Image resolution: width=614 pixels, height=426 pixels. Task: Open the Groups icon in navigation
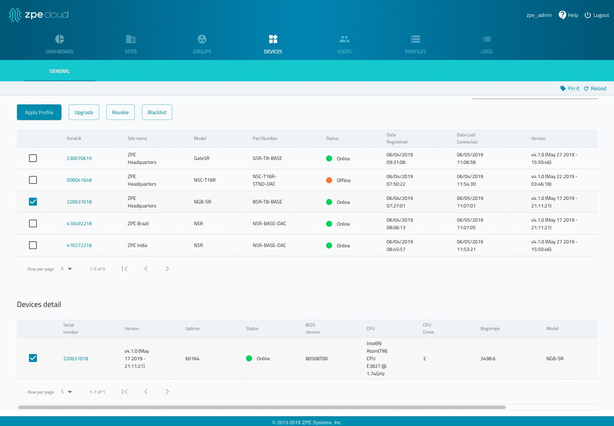point(202,39)
